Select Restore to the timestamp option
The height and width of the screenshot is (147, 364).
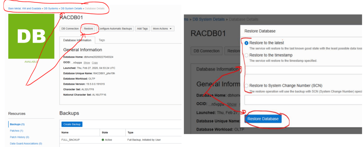pos(247,55)
